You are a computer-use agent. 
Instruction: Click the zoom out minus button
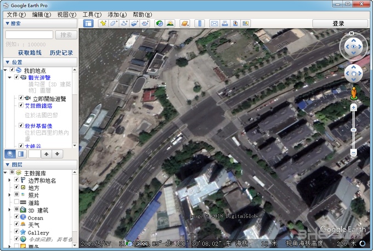[x=353, y=152]
